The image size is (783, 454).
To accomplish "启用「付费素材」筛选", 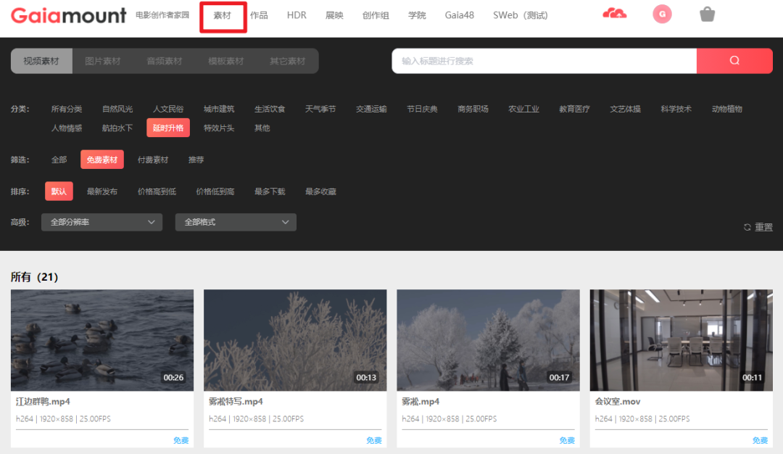I will (153, 159).
